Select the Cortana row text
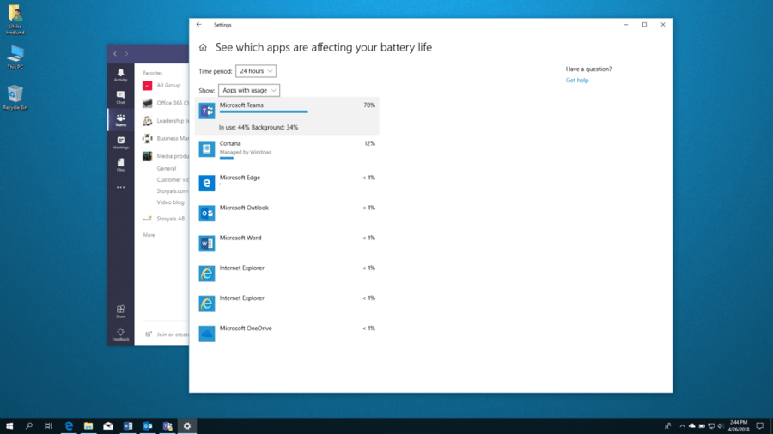The height and width of the screenshot is (434, 773). 230,143
